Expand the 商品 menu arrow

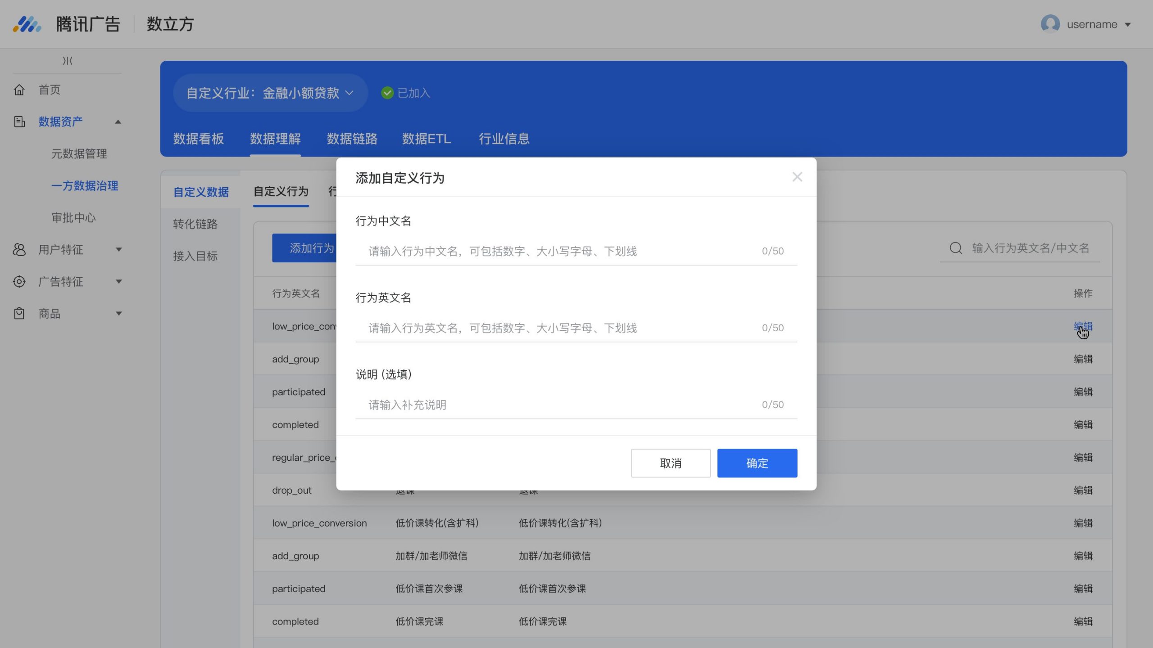119,314
